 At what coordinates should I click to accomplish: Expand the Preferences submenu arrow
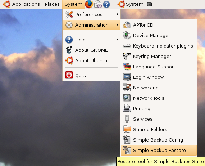pyautogui.click(x=118, y=14)
